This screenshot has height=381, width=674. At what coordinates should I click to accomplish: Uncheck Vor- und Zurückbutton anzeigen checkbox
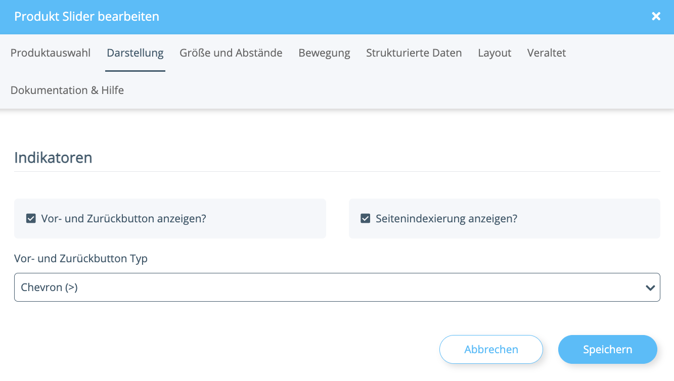coord(31,218)
